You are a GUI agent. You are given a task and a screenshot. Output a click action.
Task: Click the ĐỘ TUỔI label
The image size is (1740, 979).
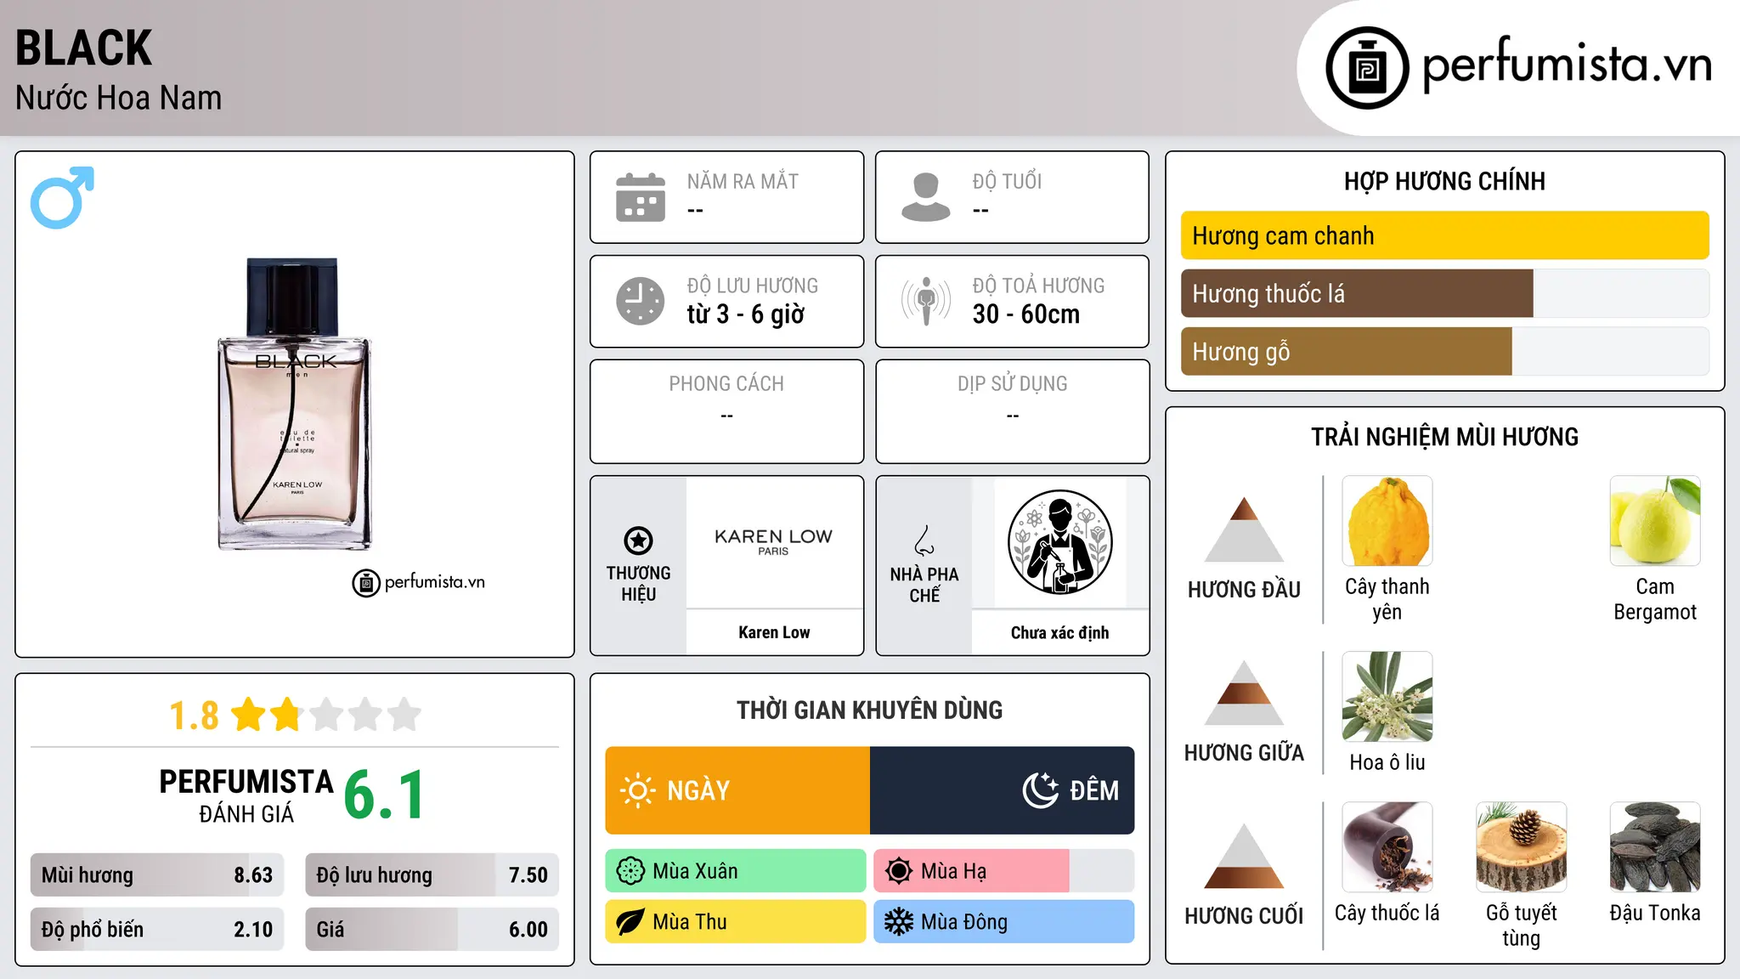[x=1007, y=181]
